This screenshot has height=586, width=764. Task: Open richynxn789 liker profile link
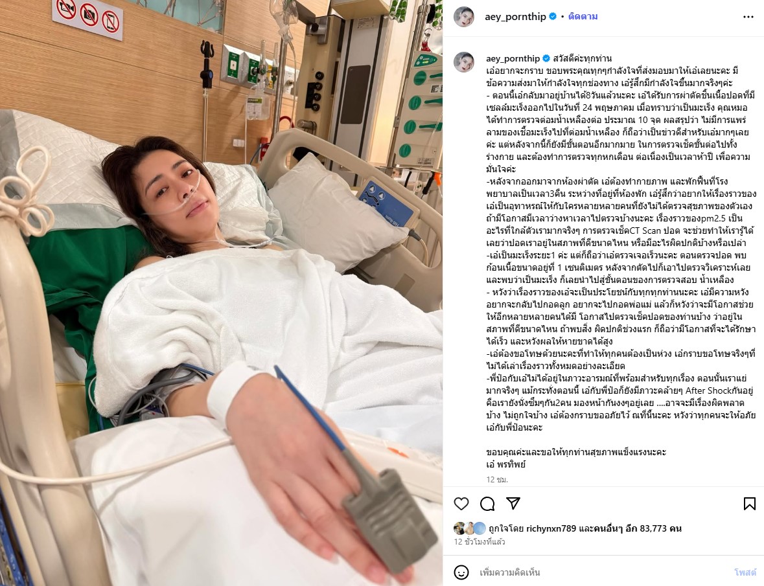tap(551, 528)
